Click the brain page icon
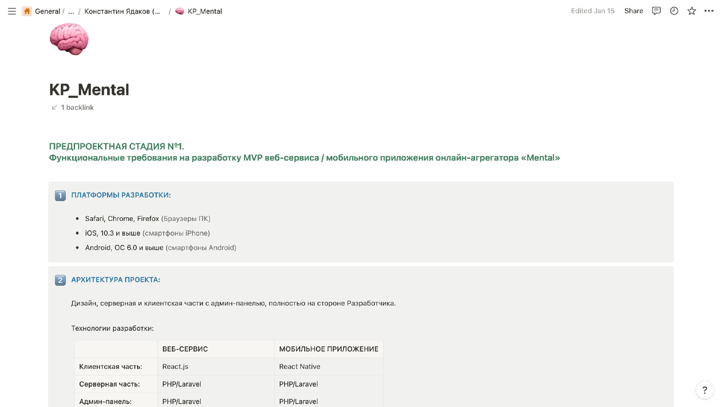The image size is (721, 407). point(69,38)
